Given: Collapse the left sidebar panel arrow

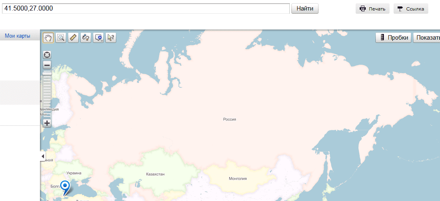Looking at the screenshot, I should [x=43, y=156].
